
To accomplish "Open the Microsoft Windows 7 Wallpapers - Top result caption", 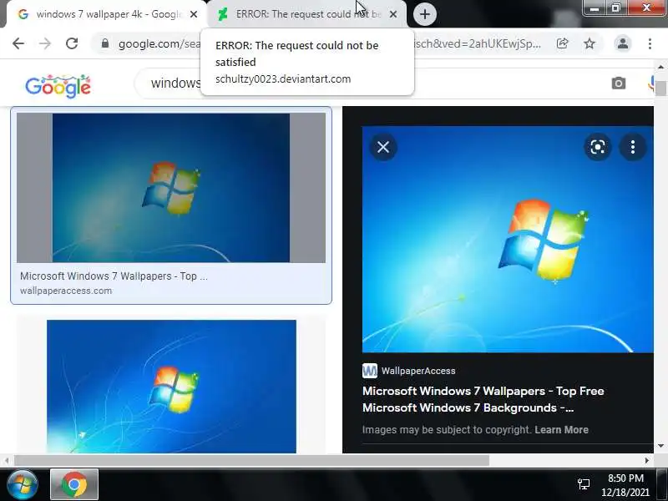I will 114,276.
